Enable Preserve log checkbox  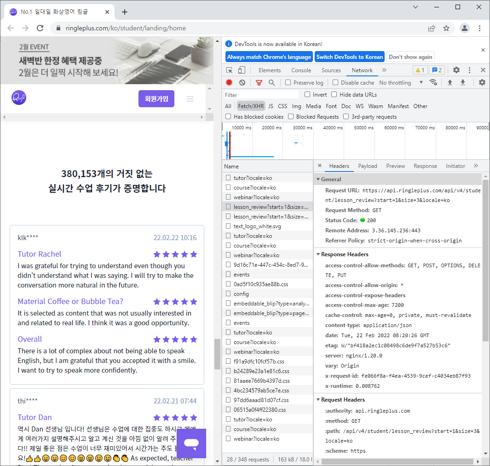(288, 82)
